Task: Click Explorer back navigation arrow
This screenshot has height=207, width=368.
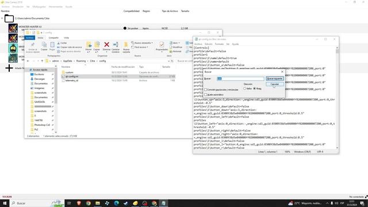Action: point(28,61)
